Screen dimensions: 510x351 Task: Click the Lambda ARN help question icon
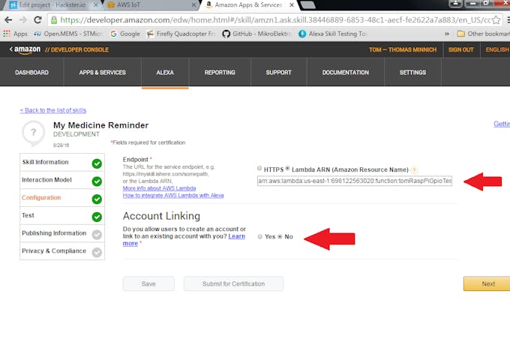click(x=414, y=169)
